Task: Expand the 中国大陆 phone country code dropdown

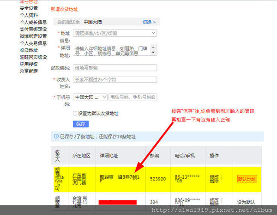Action: tap(90, 97)
